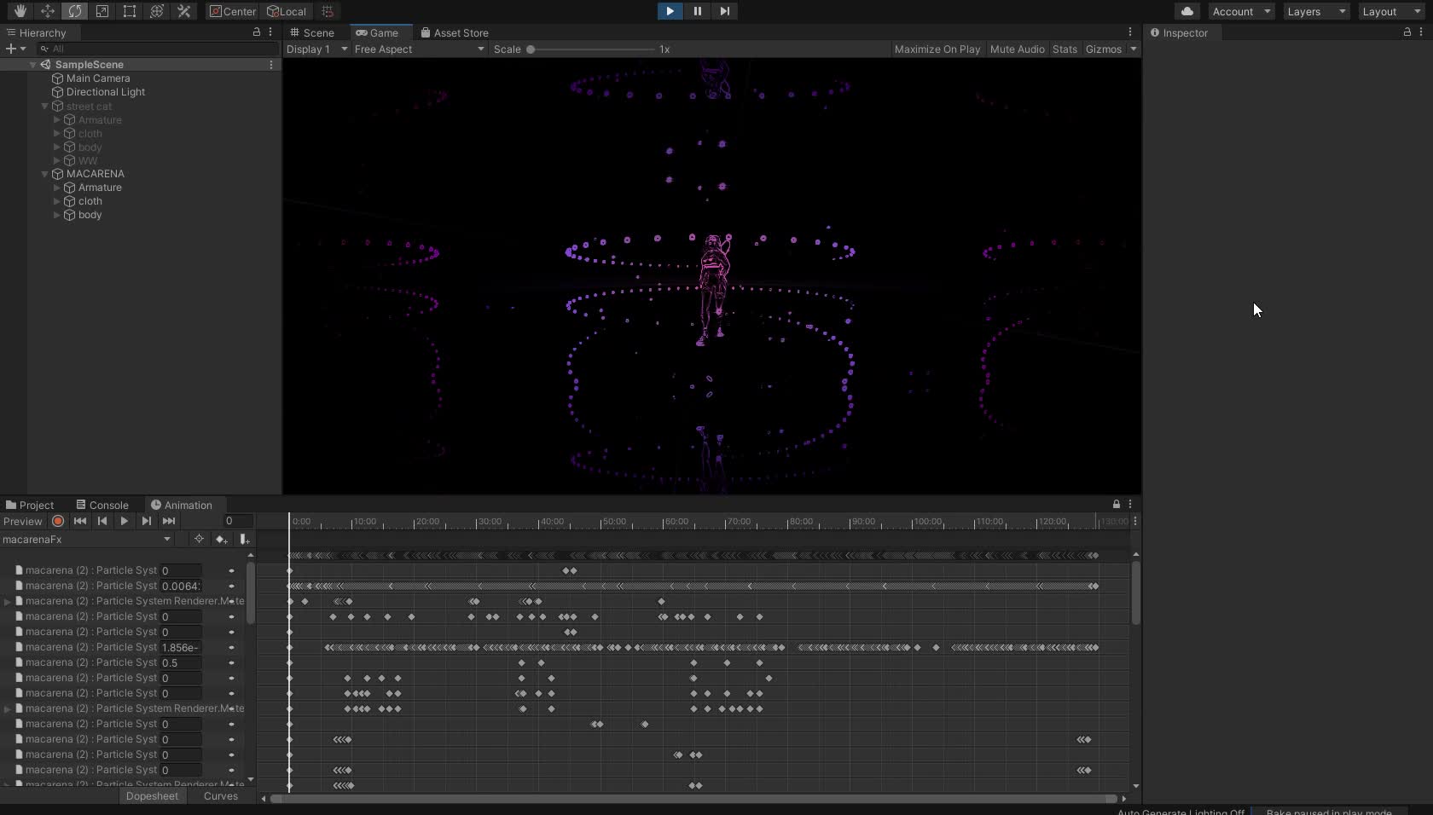1433x815 pixels.
Task: Select the Rect transform tool
Action: pyautogui.click(x=129, y=11)
